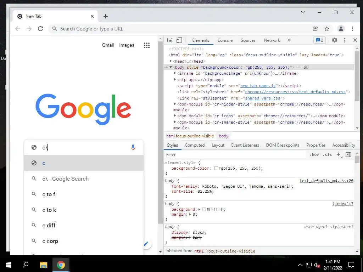Expand the backgroundImage iframe node

[x=175, y=73]
